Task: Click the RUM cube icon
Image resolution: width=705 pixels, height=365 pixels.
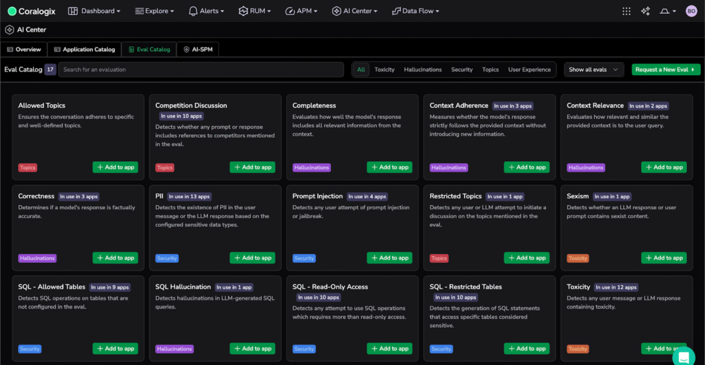Action: [243, 11]
